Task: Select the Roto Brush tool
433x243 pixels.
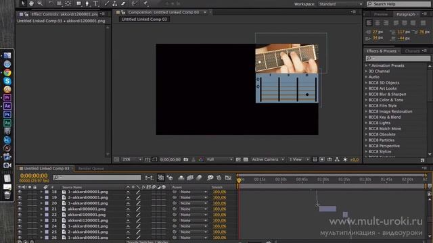Action: [x=135, y=3]
